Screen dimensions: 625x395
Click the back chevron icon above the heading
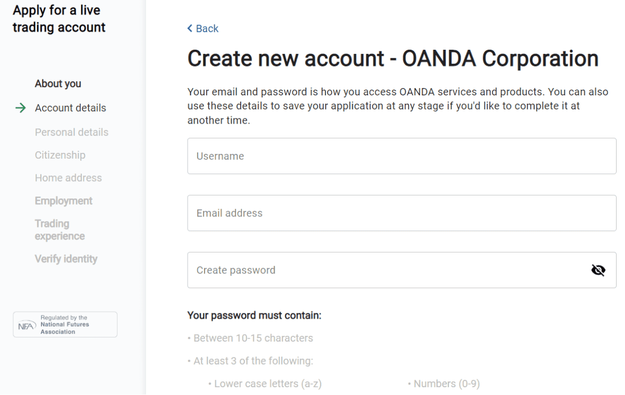[189, 28]
